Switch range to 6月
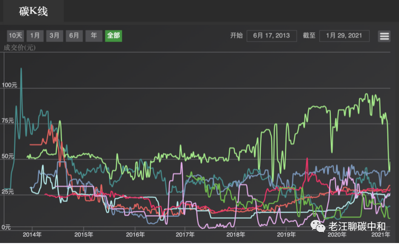The image size is (399, 244). (x=74, y=36)
